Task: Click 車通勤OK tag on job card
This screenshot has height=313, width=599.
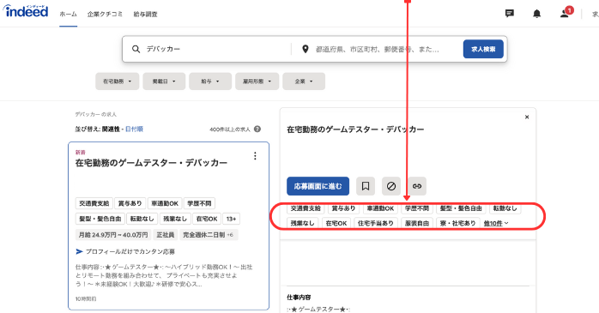Action: point(165,203)
